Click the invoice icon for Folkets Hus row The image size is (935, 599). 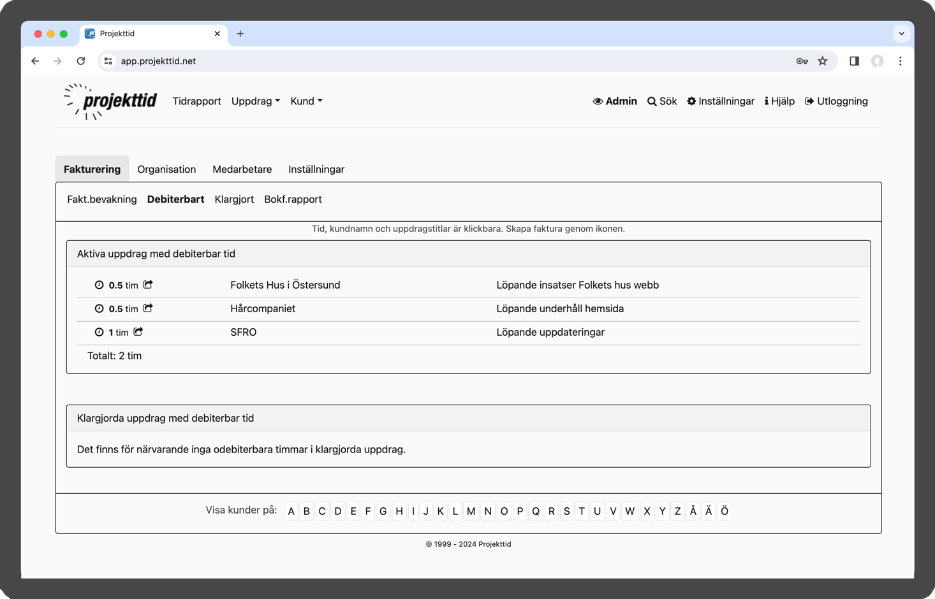click(148, 284)
